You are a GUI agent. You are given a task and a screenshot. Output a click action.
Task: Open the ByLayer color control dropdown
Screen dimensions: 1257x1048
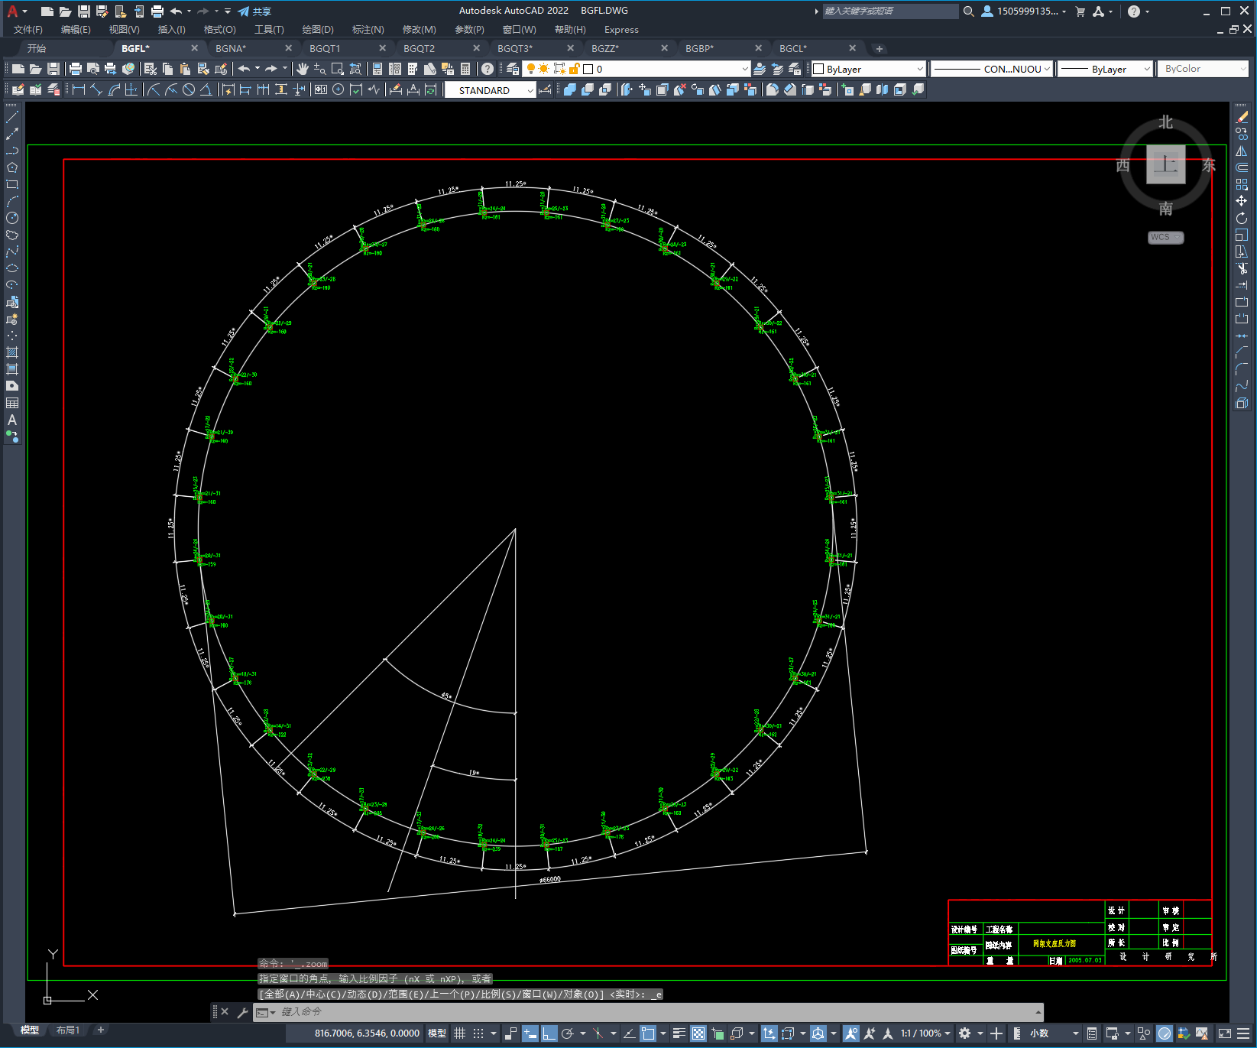click(x=868, y=69)
